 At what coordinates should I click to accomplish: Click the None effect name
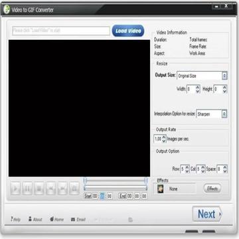[173, 189]
